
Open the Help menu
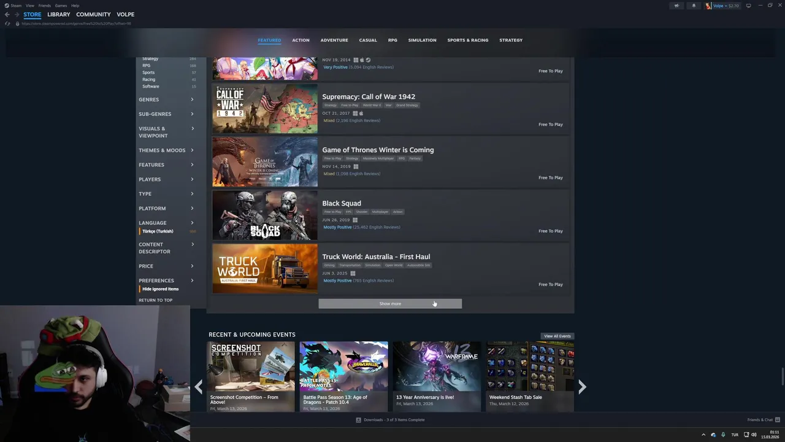[x=75, y=6]
